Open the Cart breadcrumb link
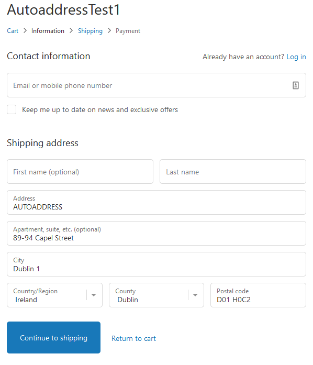 tap(13, 31)
